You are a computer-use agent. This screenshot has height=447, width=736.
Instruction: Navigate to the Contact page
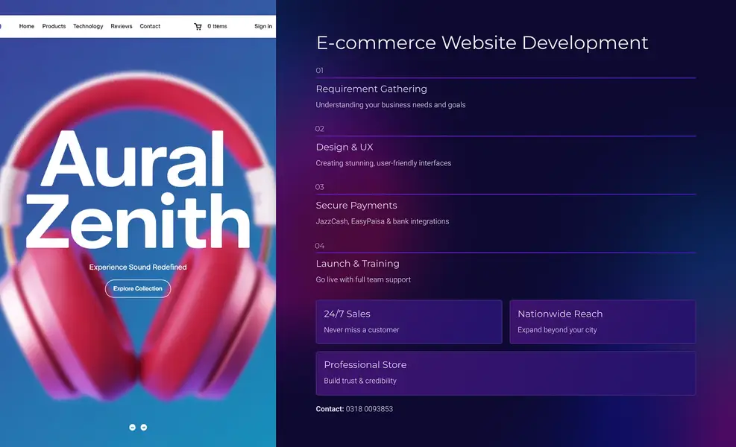point(150,26)
